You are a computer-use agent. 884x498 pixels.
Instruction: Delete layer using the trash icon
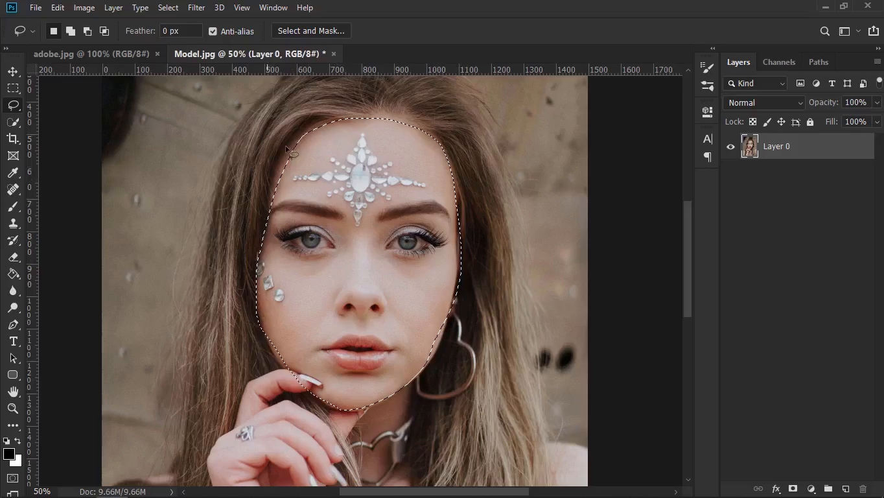[x=863, y=489]
